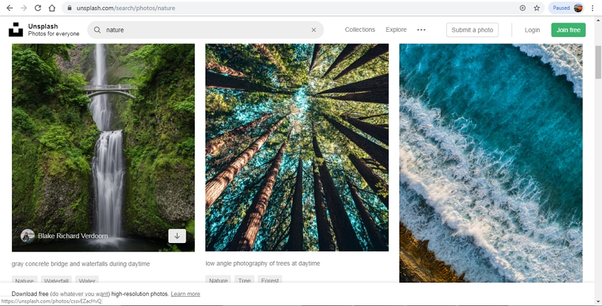Open the aerial ocean waves photo
Screen dimensions: 602x306
point(491,163)
